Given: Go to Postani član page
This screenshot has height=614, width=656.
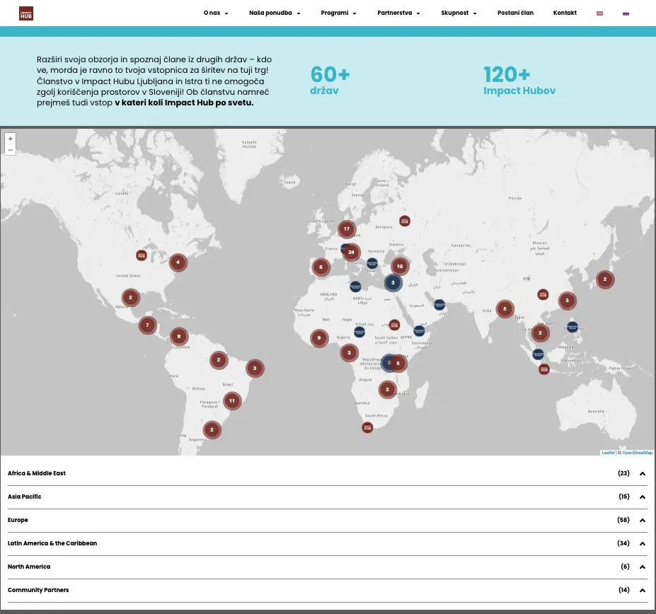Looking at the screenshot, I should click(x=515, y=13).
